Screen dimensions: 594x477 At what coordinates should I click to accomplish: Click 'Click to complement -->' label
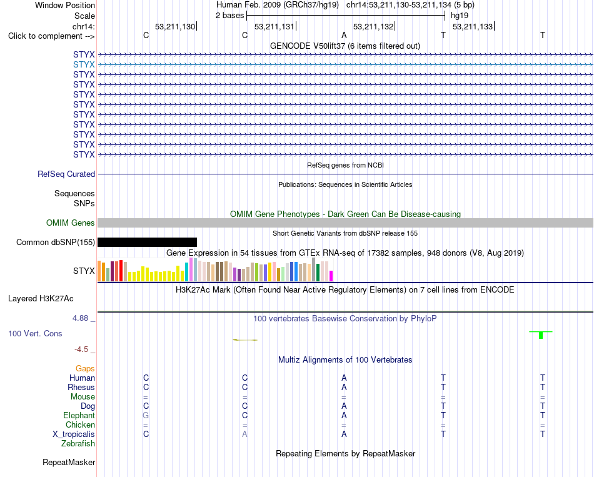(51, 36)
